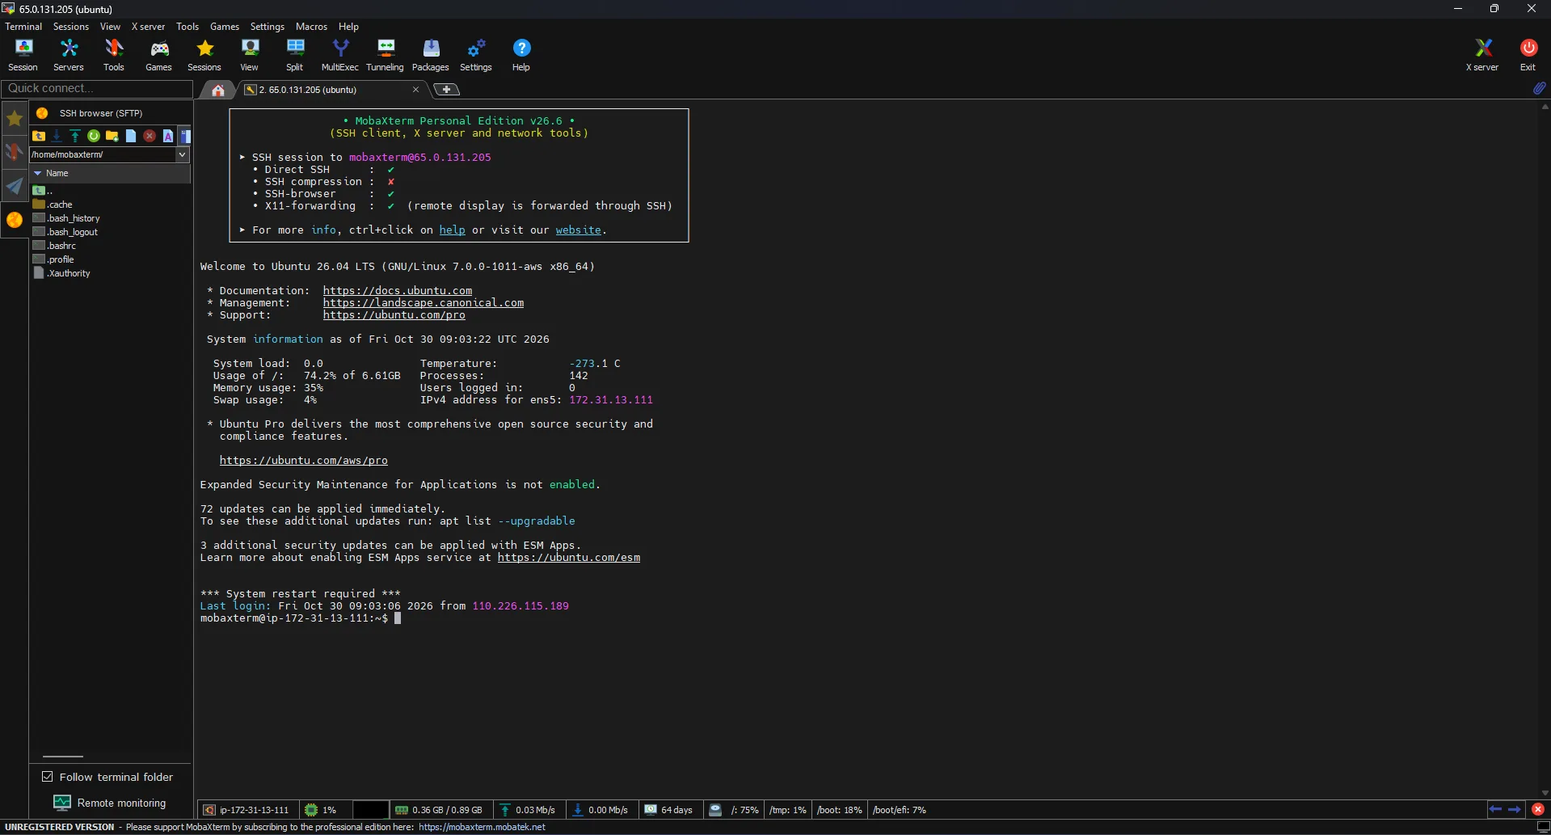1551x835 pixels.
Task: Open the sidebar Tools knife tab
Action: (x=15, y=152)
